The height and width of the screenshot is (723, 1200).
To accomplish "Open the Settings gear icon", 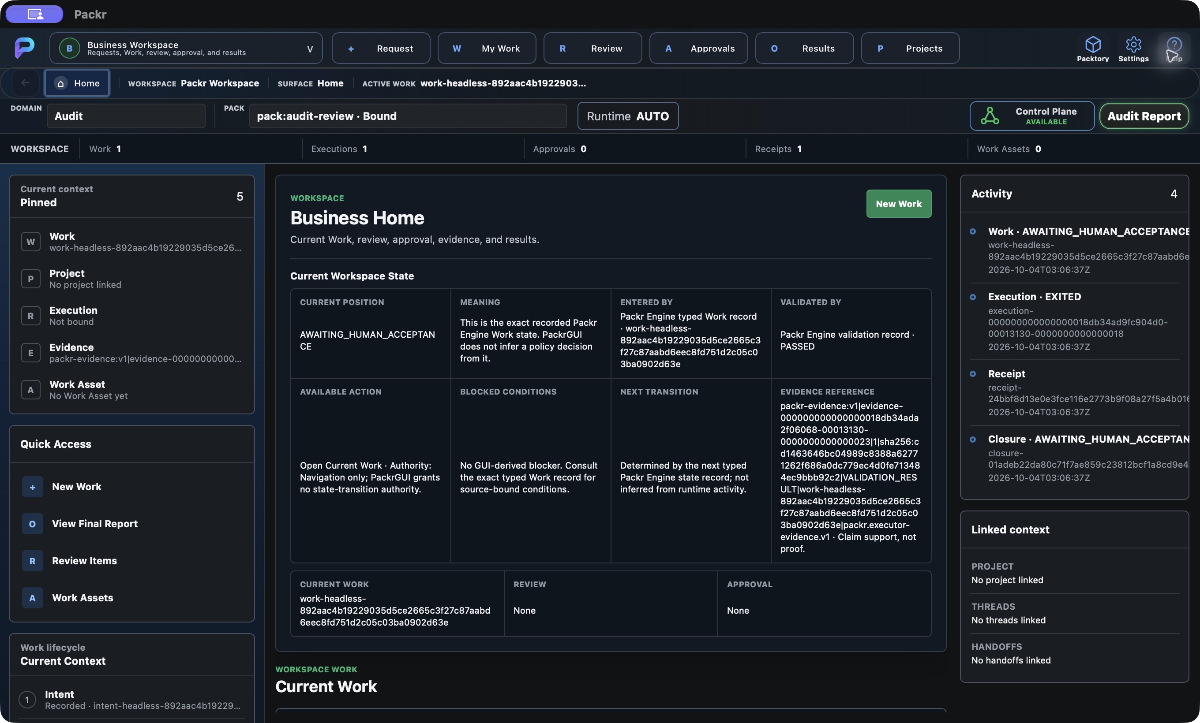I will [1133, 44].
